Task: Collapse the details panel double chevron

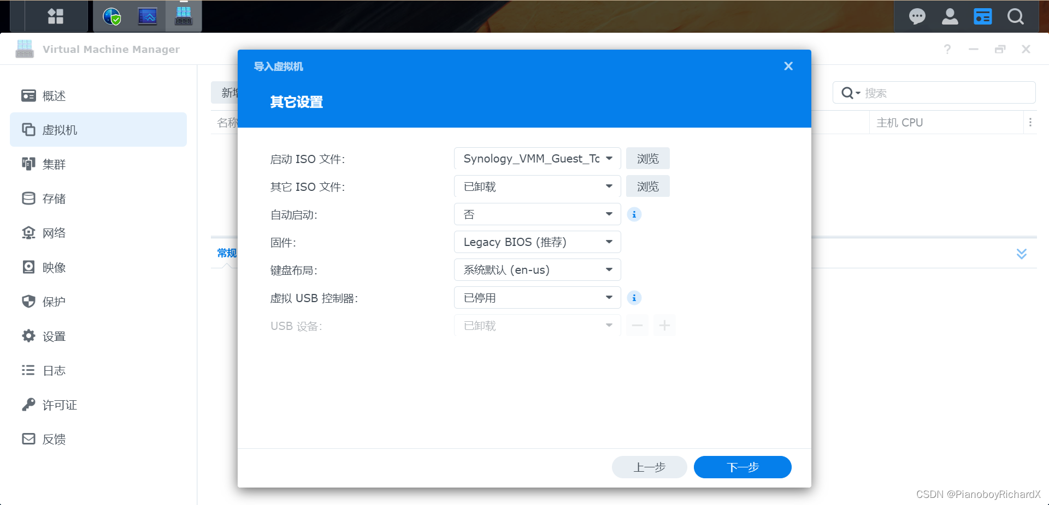Action: coord(1022,254)
